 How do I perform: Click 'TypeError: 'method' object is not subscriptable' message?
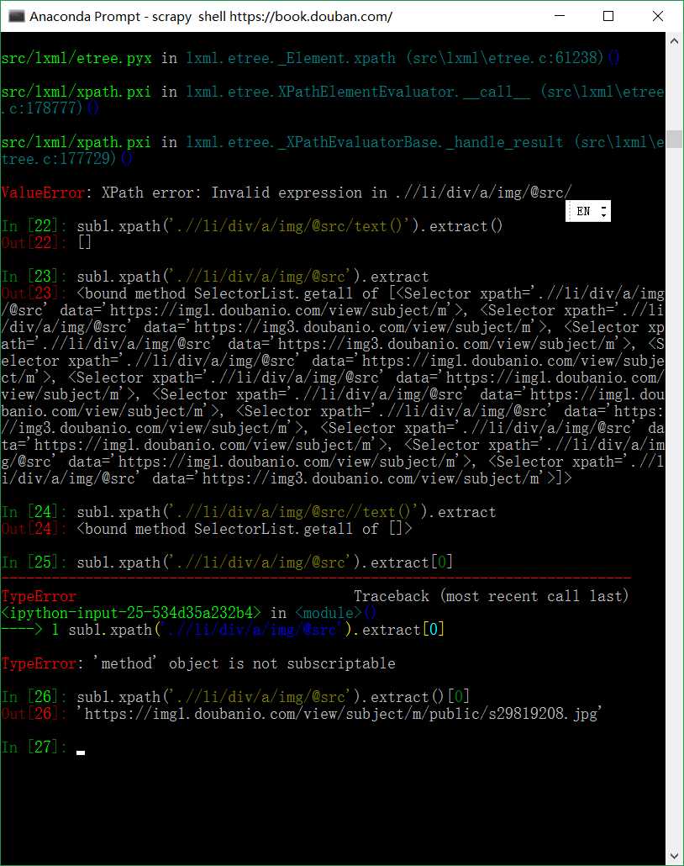coord(198,663)
